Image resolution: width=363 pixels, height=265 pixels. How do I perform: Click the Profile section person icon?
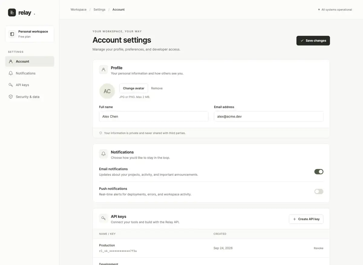103,70
